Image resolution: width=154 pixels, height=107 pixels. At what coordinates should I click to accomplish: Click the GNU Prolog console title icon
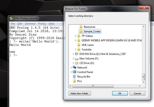coord(11,18)
